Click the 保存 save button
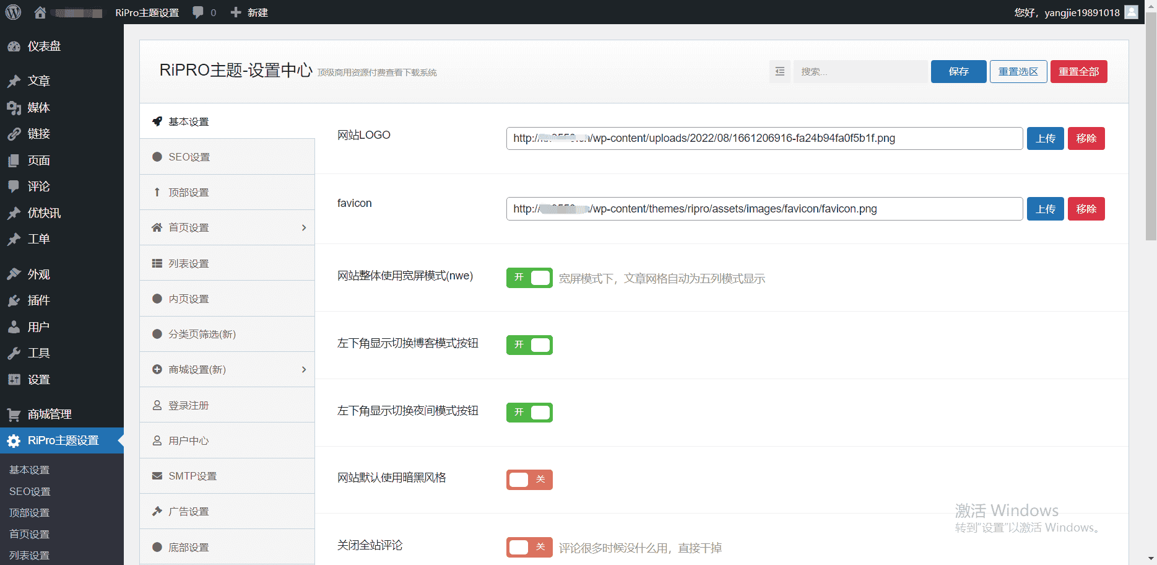Viewport: 1157px width, 565px height. [958, 72]
